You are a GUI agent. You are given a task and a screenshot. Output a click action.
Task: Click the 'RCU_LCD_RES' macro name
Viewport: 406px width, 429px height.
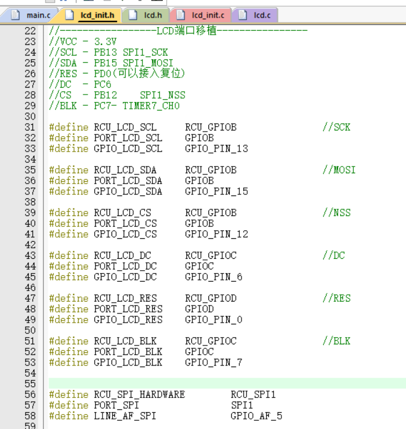(x=125, y=298)
